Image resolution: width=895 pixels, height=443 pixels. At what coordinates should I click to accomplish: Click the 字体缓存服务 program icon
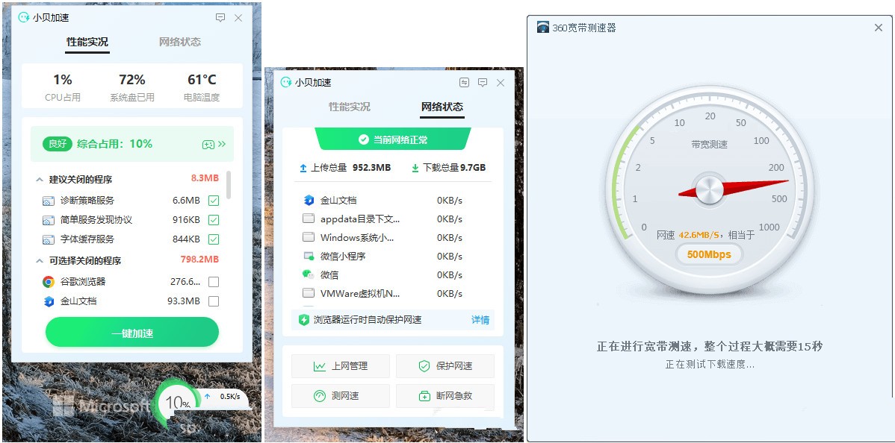[x=49, y=239]
